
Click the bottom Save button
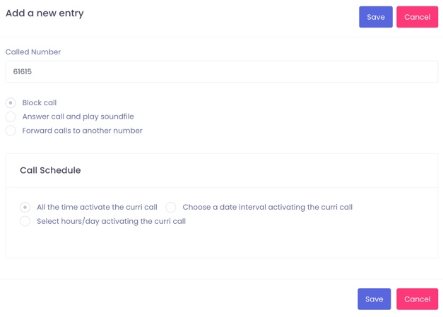point(374,299)
